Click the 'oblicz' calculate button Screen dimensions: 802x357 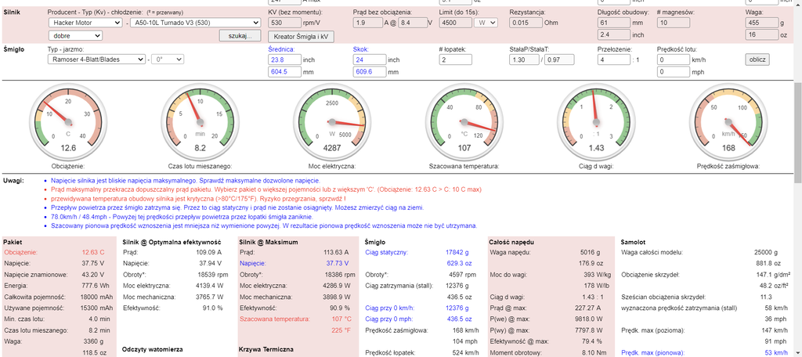point(757,59)
